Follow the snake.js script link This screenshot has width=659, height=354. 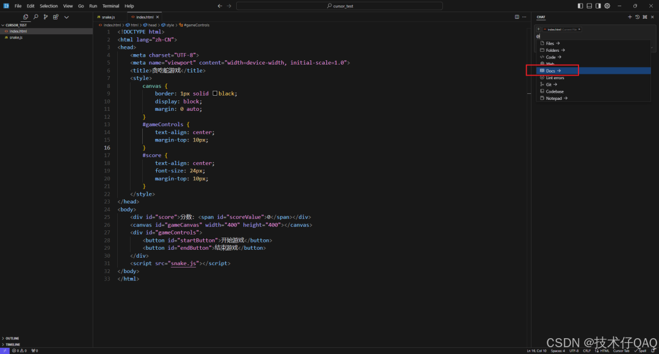pyautogui.click(x=183, y=263)
